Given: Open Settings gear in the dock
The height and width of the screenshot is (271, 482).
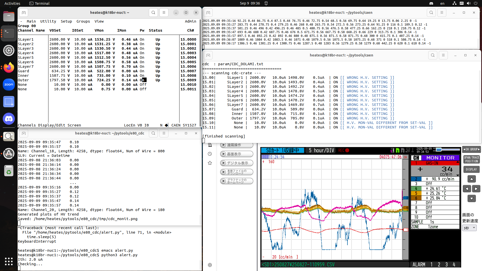Looking at the screenshot, I should pos(9,50).
